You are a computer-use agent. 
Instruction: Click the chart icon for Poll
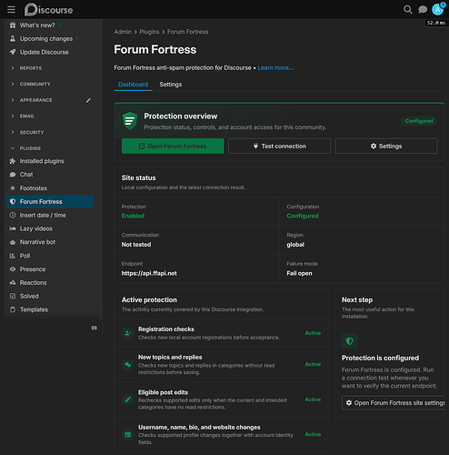pyautogui.click(x=13, y=256)
